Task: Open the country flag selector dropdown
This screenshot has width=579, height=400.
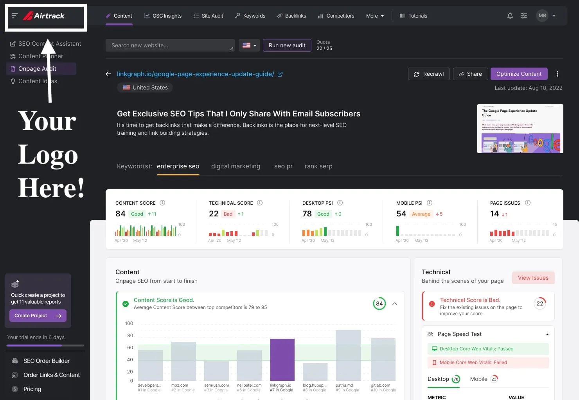Action: pos(249,45)
